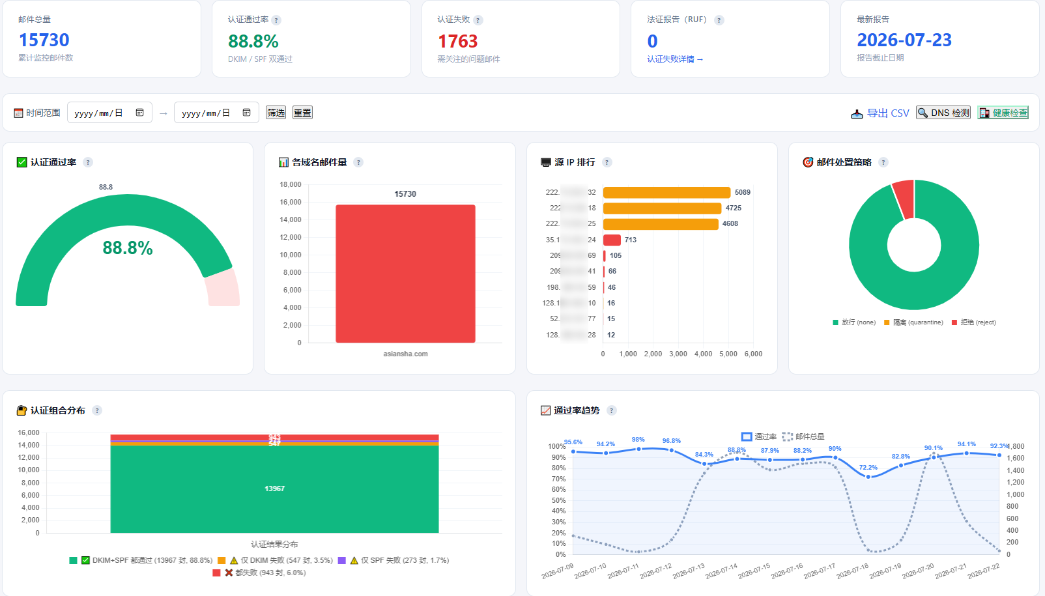
Task: Click 导出 CSV export link
Action: 880,113
